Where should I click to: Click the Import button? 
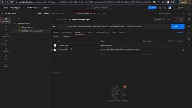tap(46, 13)
